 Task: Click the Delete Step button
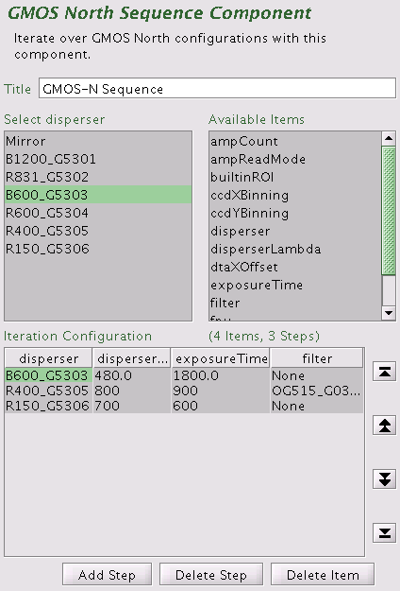tap(211, 575)
